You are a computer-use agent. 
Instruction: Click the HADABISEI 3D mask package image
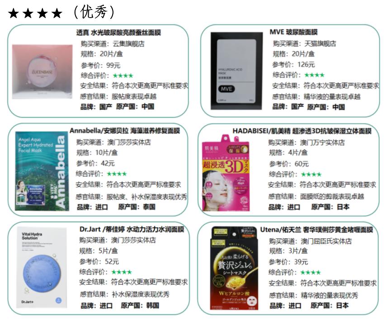[x=226, y=173]
